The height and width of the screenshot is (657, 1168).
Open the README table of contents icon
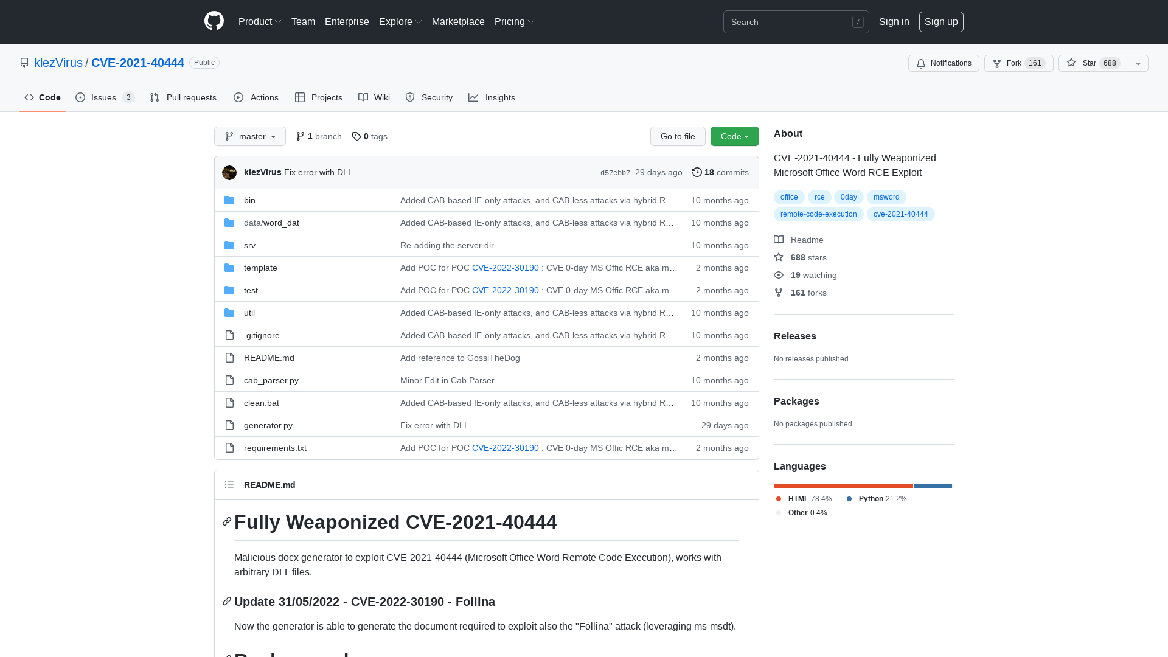[x=229, y=485]
